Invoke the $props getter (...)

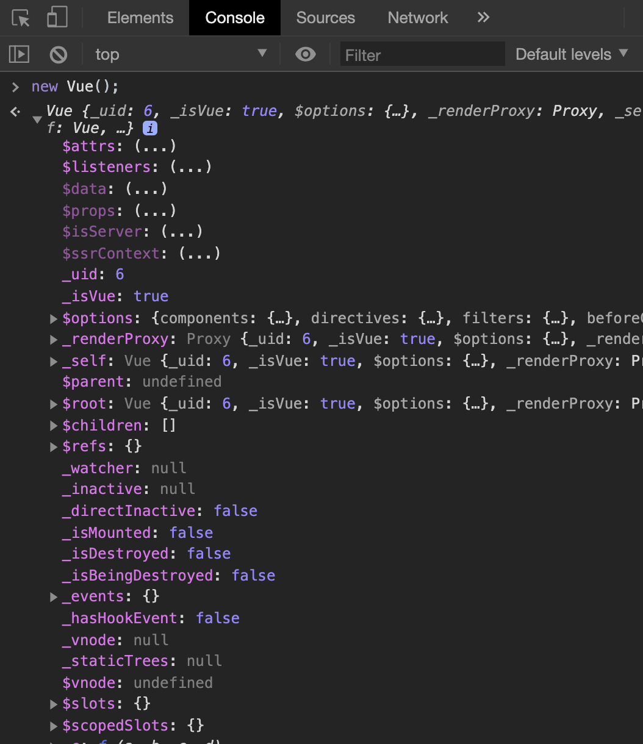tap(155, 210)
